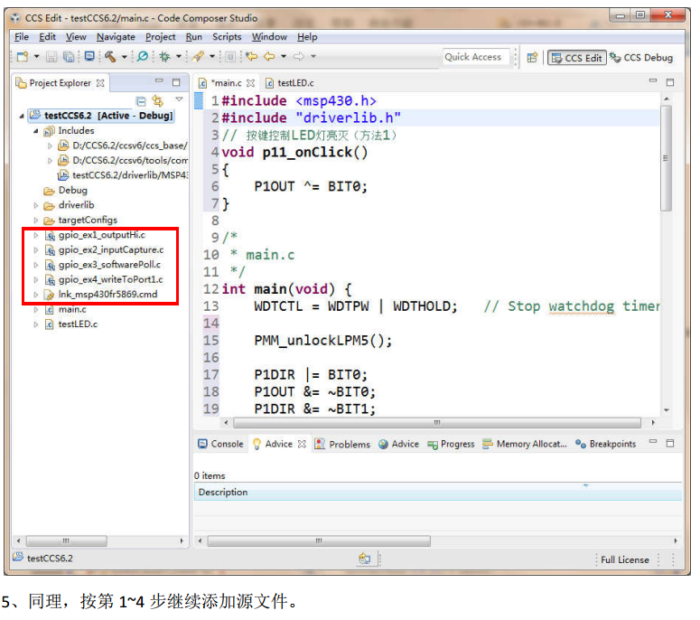Click editor horizontal scrollbar thumb
The width and height of the screenshot is (700, 620).
(x=437, y=423)
